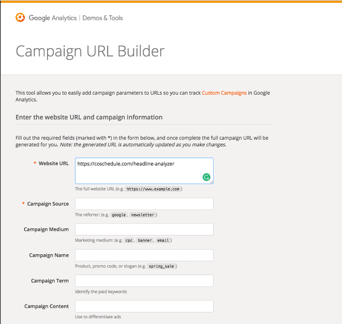The image size is (342, 324).
Task: Click into the Campaign Source field
Action: (x=144, y=204)
